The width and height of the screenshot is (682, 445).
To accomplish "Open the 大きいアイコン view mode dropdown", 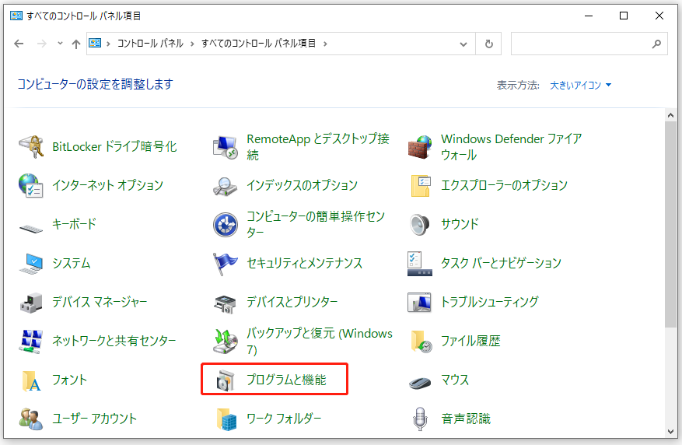I will 581,85.
